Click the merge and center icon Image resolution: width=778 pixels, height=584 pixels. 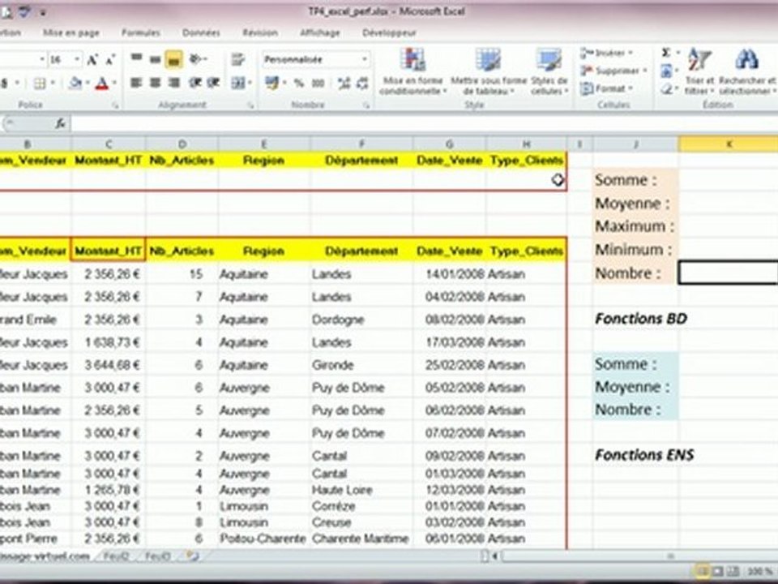click(x=237, y=83)
